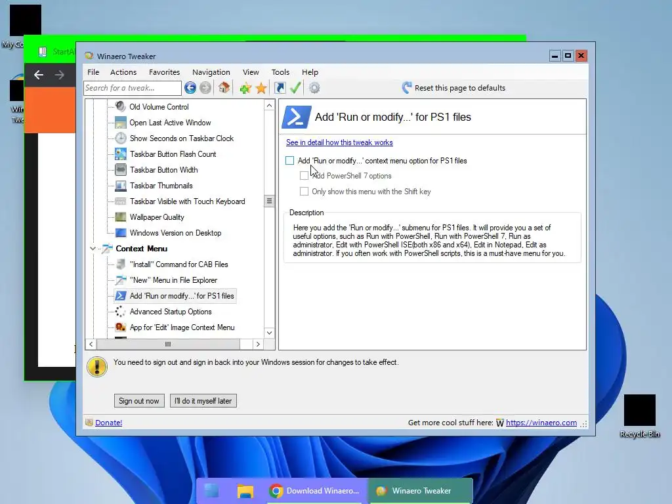Click the Taskbar Button Flash Count icon
672x504 pixels.
(121, 154)
